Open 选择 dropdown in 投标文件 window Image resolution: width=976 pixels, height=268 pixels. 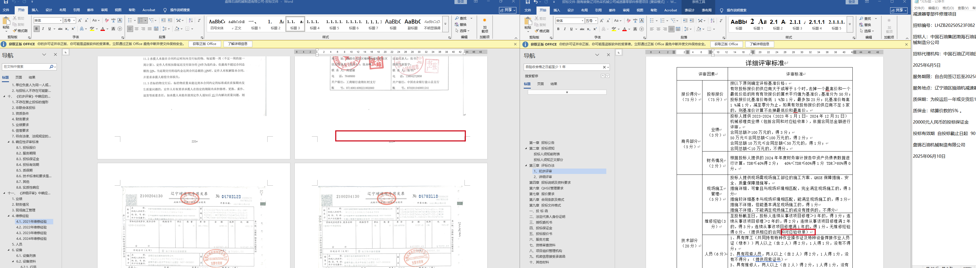(463, 31)
